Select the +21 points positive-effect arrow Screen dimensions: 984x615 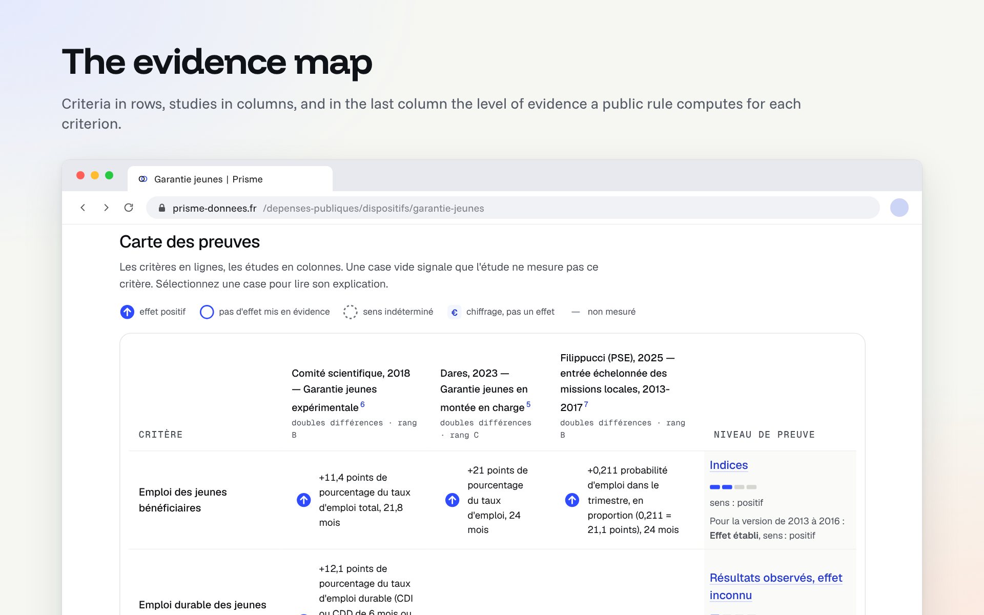tap(452, 500)
